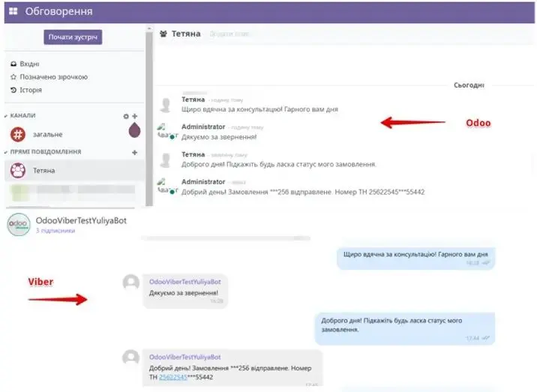Click the Почати зустріч button
The height and width of the screenshot is (392, 537).
click(73, 37)
